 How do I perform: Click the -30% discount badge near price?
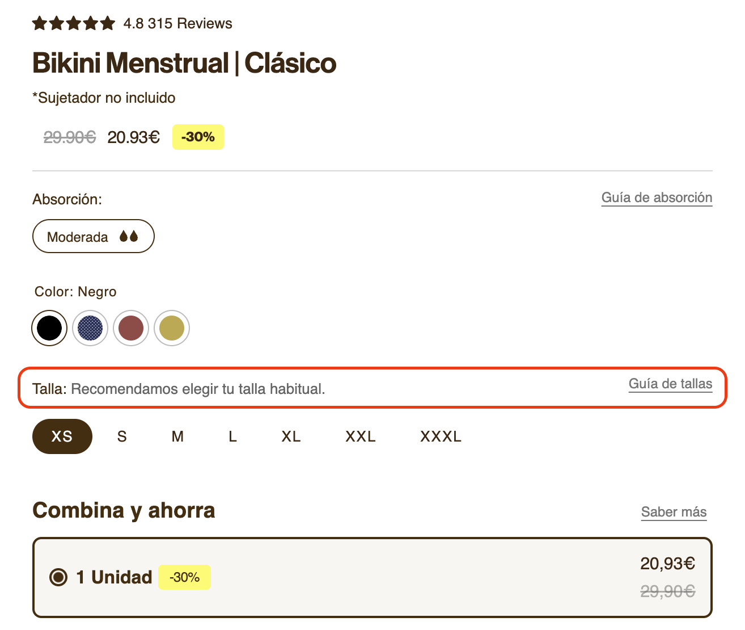click(198, 137)
